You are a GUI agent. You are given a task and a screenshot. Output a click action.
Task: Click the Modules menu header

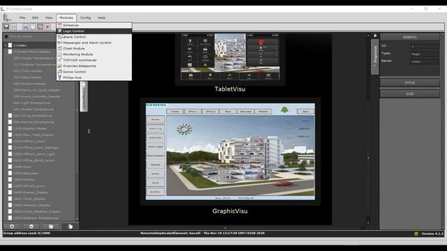66,17
